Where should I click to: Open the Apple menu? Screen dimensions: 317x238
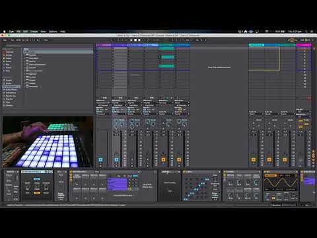coord(4,32)
